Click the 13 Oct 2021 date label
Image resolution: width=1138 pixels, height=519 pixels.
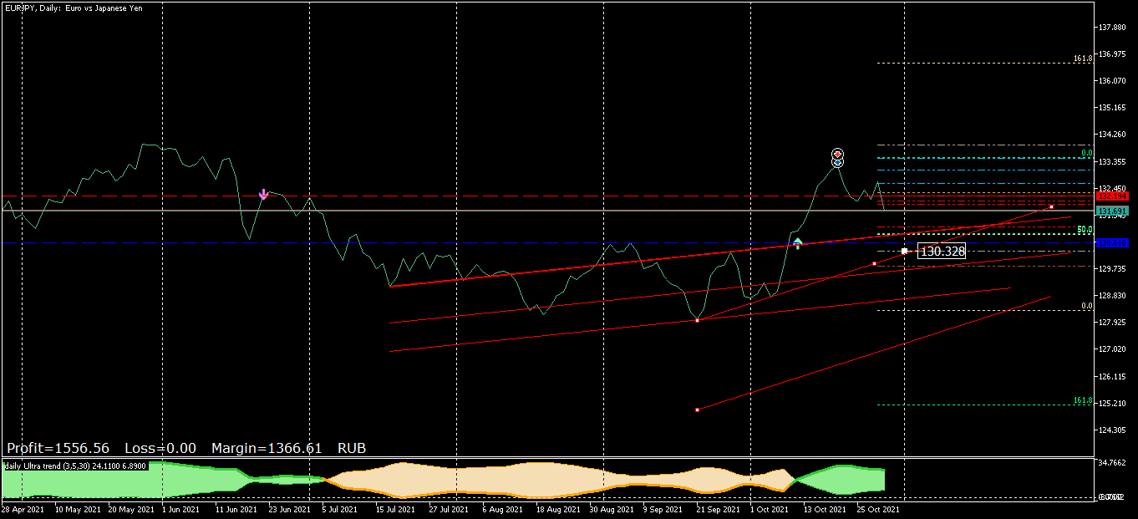tap(826, 508)
